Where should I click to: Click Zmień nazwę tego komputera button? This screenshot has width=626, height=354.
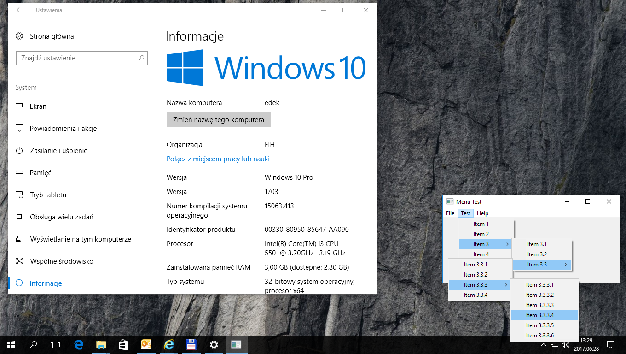pyautogui.click(x=219, y=119)
